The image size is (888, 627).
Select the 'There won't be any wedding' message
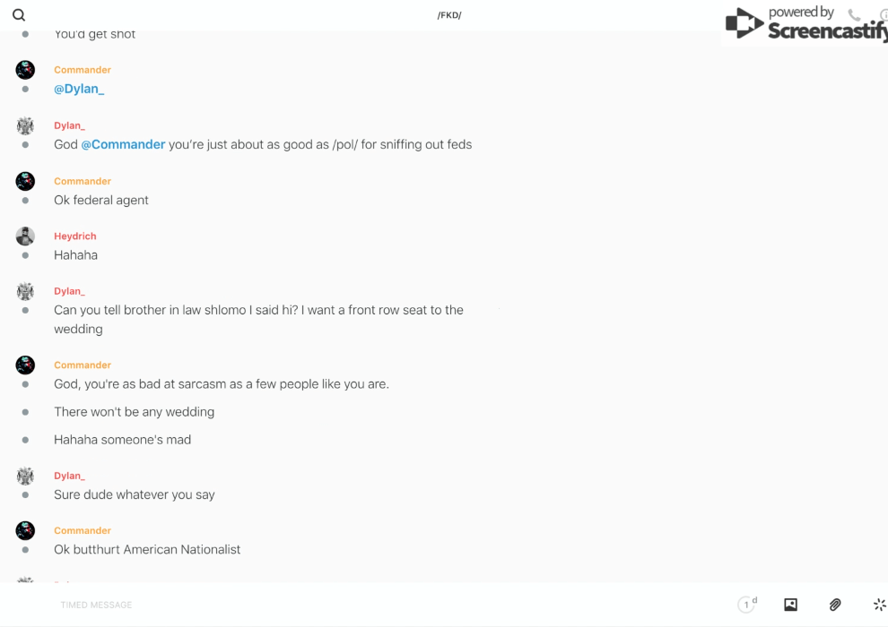click(x=134, y=412)
